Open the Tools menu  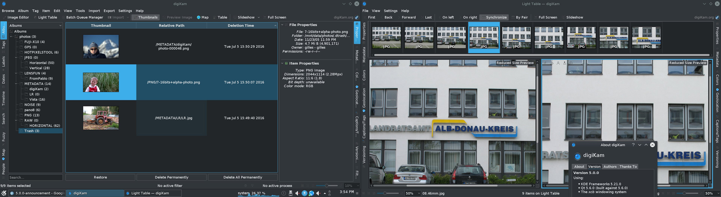[80, 11]
